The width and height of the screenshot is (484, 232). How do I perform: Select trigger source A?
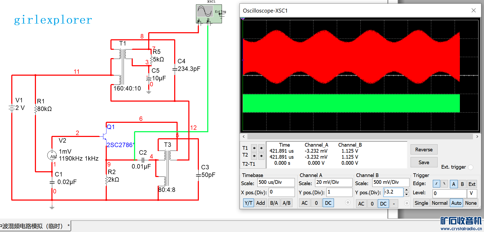click(454, 184)
